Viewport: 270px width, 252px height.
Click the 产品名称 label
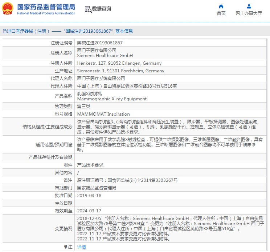[x=64, y=96]
